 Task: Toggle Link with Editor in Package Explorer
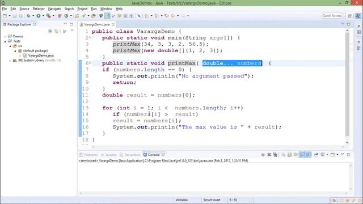tap(56, 31)
